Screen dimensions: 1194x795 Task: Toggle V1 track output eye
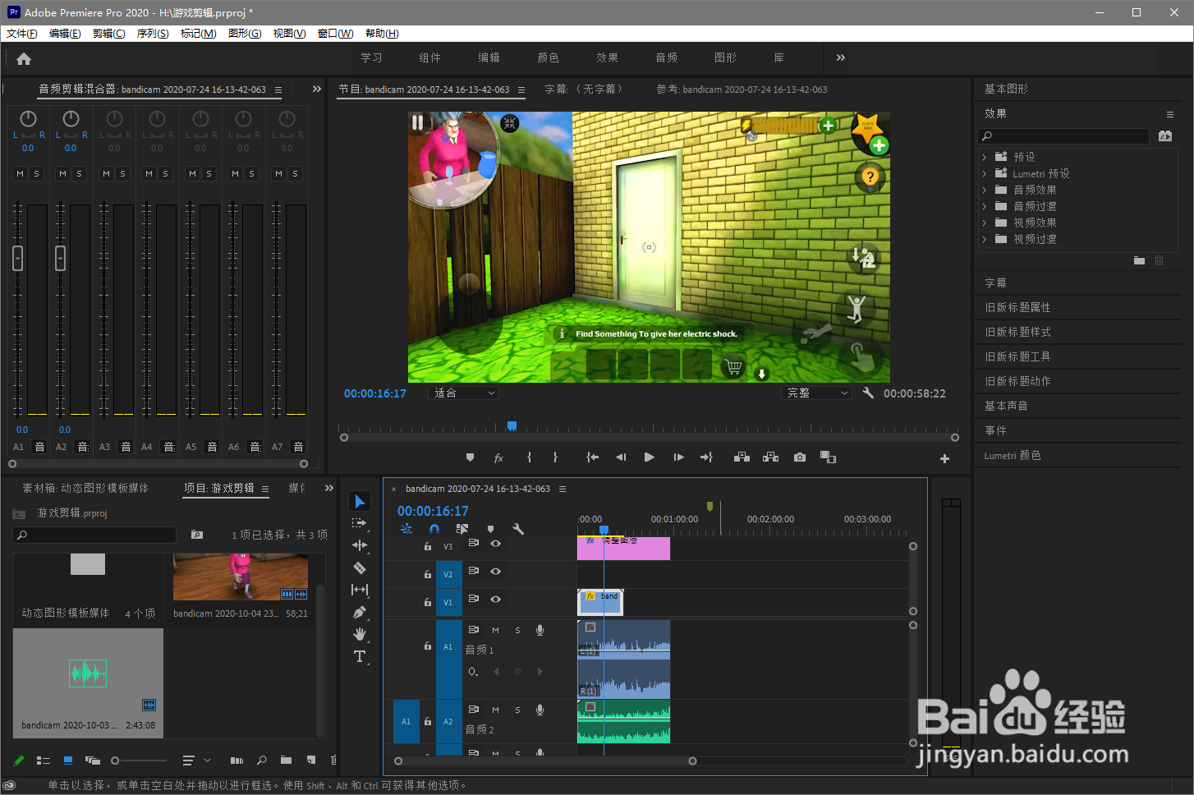(x=496, y=600)
